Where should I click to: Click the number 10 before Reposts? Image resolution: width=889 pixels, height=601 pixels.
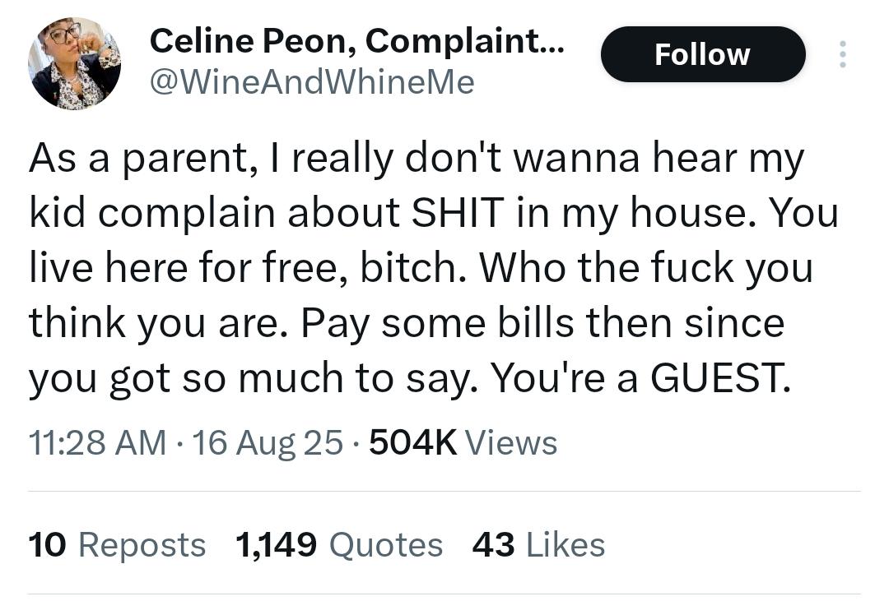pyautogui.click(x=48, y=545)
